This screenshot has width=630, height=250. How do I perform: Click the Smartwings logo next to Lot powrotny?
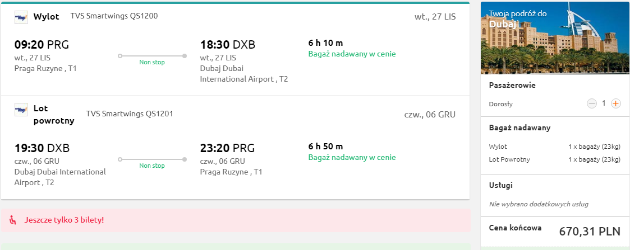click(x=21, y=110)
